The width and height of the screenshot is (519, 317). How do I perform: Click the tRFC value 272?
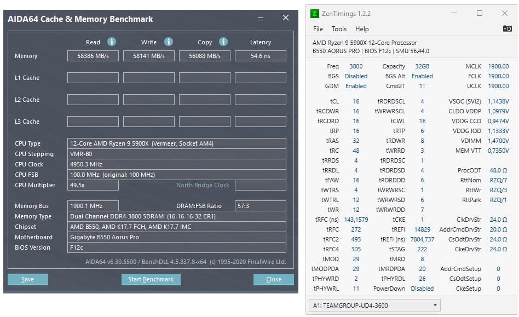pos(356,229)
